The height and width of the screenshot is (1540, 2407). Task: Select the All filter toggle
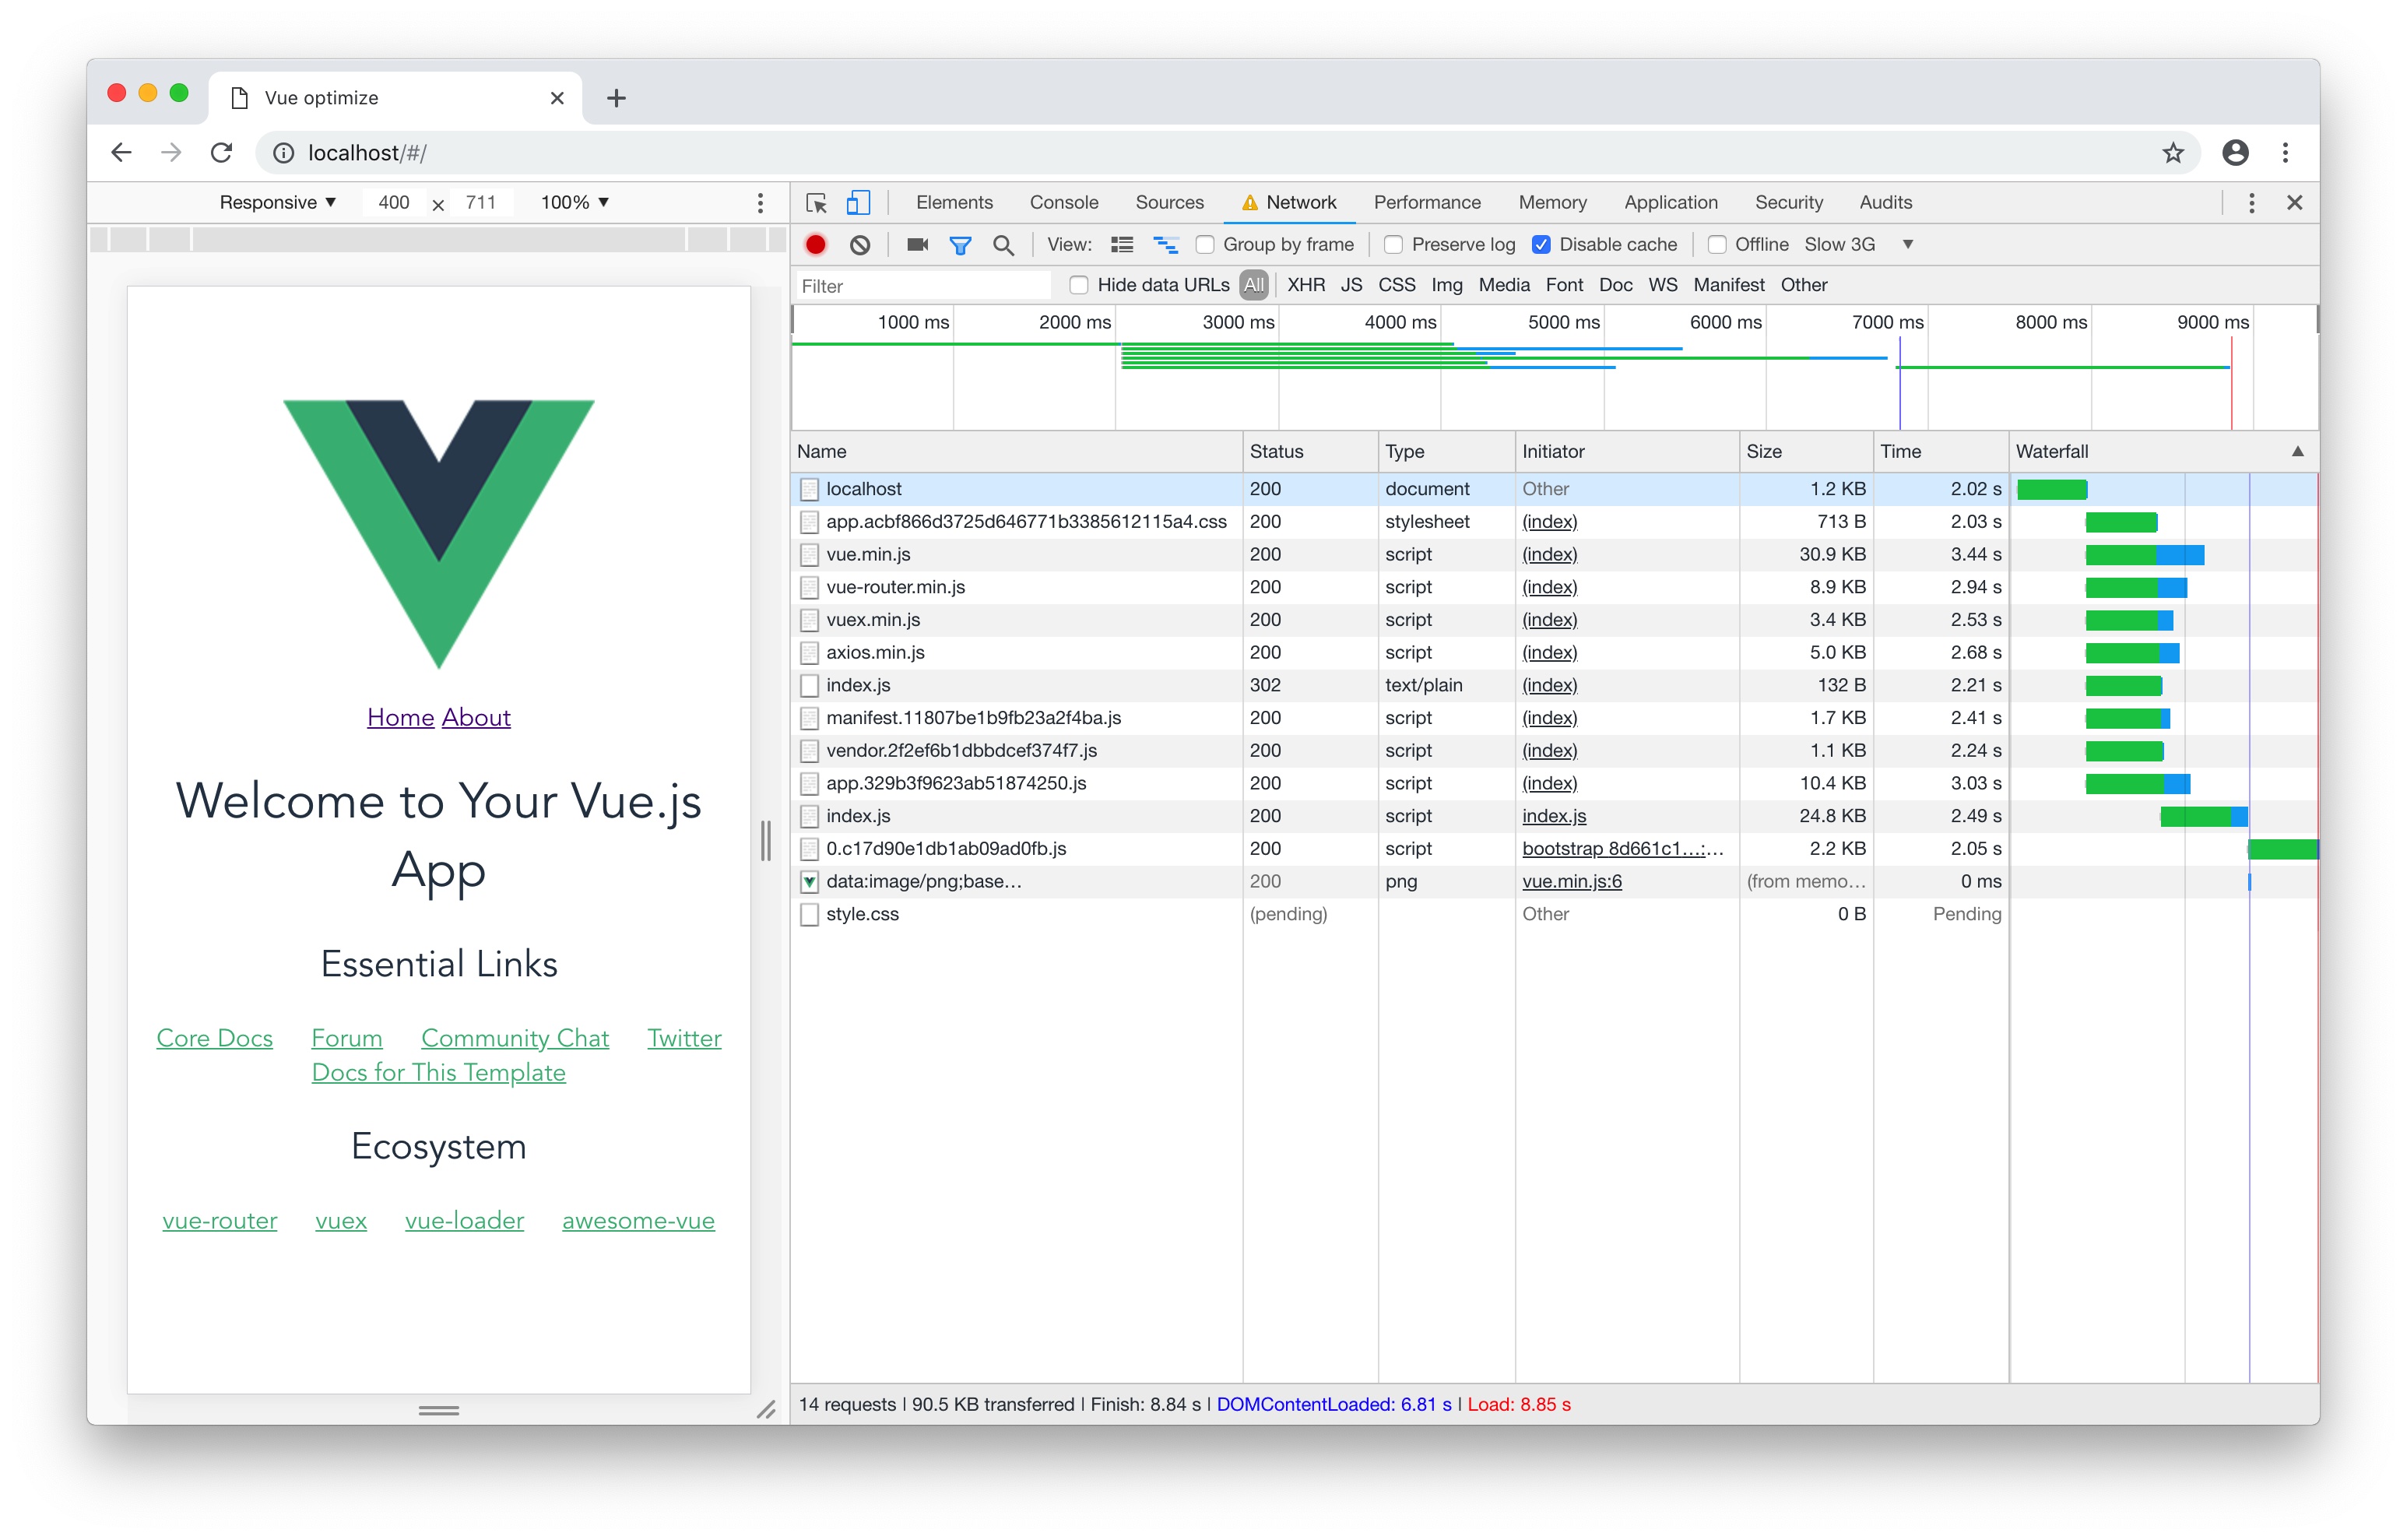(1253, 286)
